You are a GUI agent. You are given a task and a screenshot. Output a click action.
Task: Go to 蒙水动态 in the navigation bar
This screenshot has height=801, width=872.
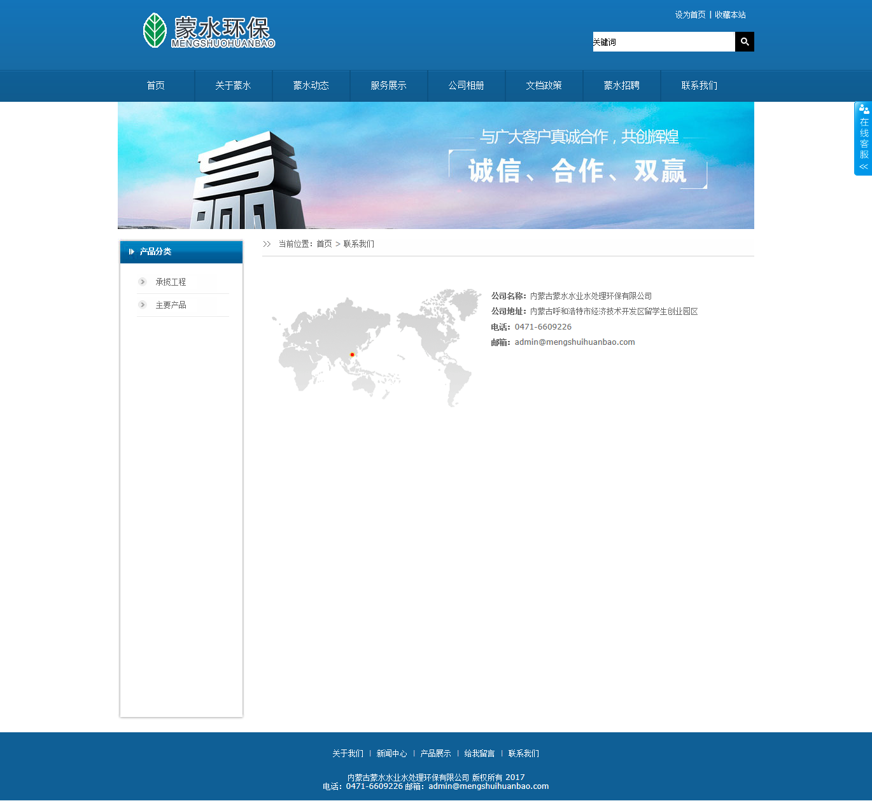click(x=311, y=86)
